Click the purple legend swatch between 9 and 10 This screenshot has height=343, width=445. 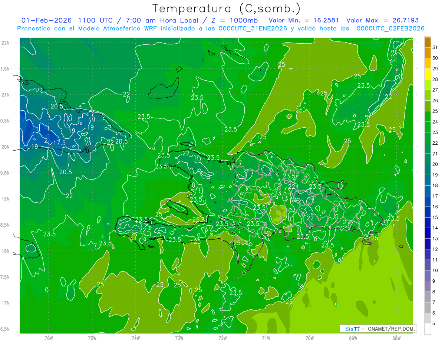point(428,276)
